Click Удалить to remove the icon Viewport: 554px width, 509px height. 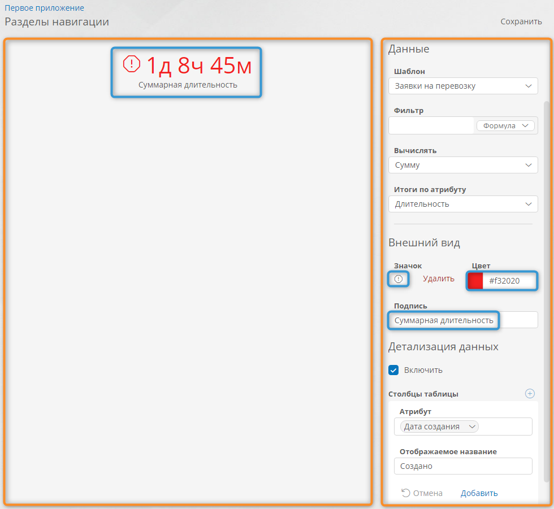tap(438, 279)
